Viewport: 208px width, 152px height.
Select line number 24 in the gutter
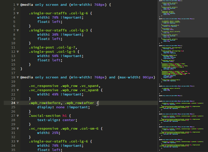13,103
